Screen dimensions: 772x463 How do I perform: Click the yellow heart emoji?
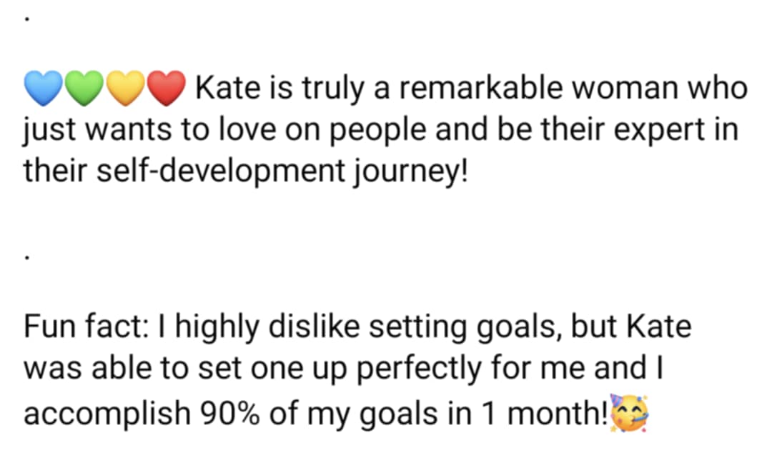click(126, 88)
